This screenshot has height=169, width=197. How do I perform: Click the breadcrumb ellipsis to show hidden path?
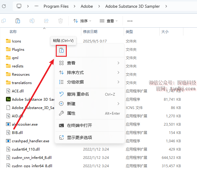click(x=36, y=6)
